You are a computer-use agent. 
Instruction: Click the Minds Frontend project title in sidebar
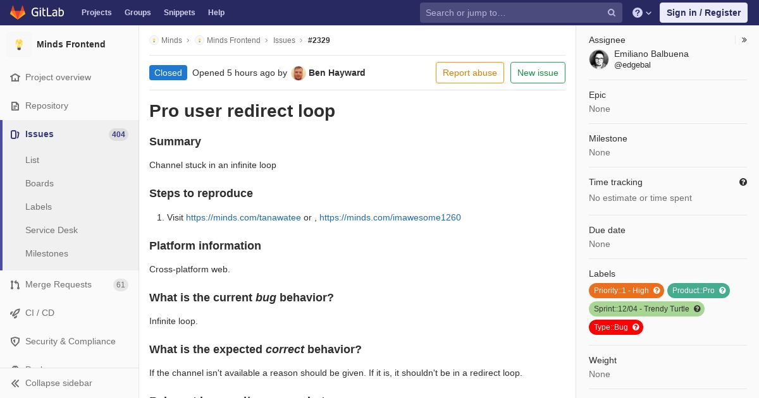point(71,44)
